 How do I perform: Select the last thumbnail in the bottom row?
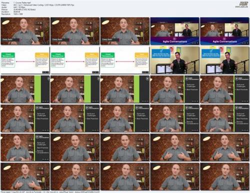pos(224,177)
